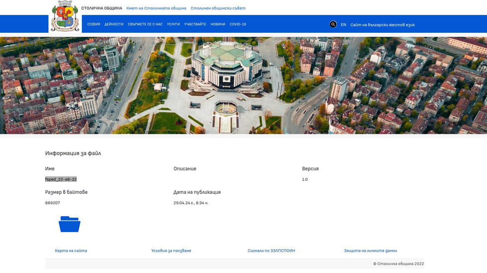487x273 pixels.
Task: Expand the УСЛУГИ navigation item
Action: point(173,24)
